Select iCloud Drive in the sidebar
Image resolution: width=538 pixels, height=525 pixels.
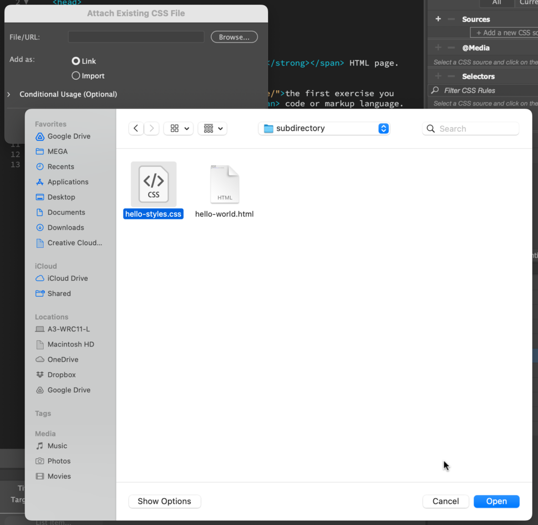click(x=67, y=279)
